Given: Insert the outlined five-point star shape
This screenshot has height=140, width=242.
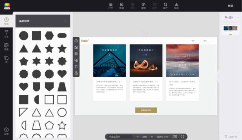Looking at the screenshot, I should [x=62, y=125].
